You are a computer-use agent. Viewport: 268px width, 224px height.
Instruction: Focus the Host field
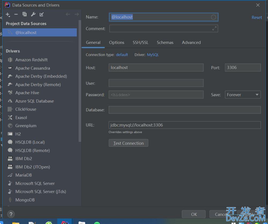pyautogui.click(x=156, y=68)
